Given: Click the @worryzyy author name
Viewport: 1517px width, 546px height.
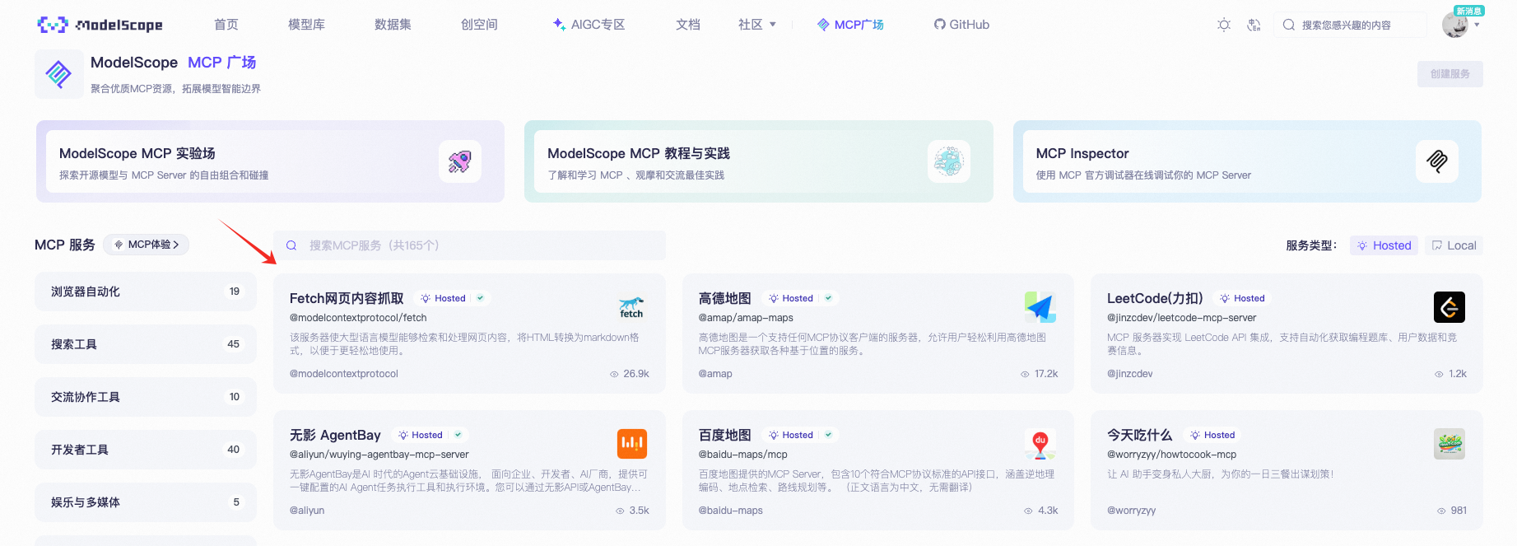Looking at the screenshot, I should (1131, 511).
